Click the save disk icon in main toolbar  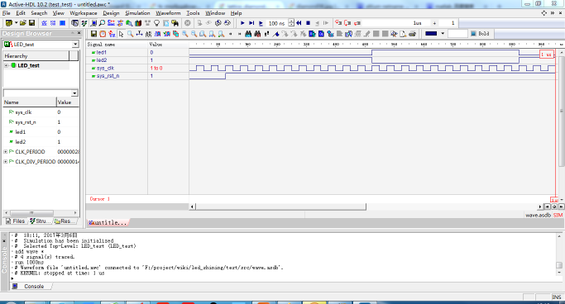pyautogui.click(x=32, y=23)
